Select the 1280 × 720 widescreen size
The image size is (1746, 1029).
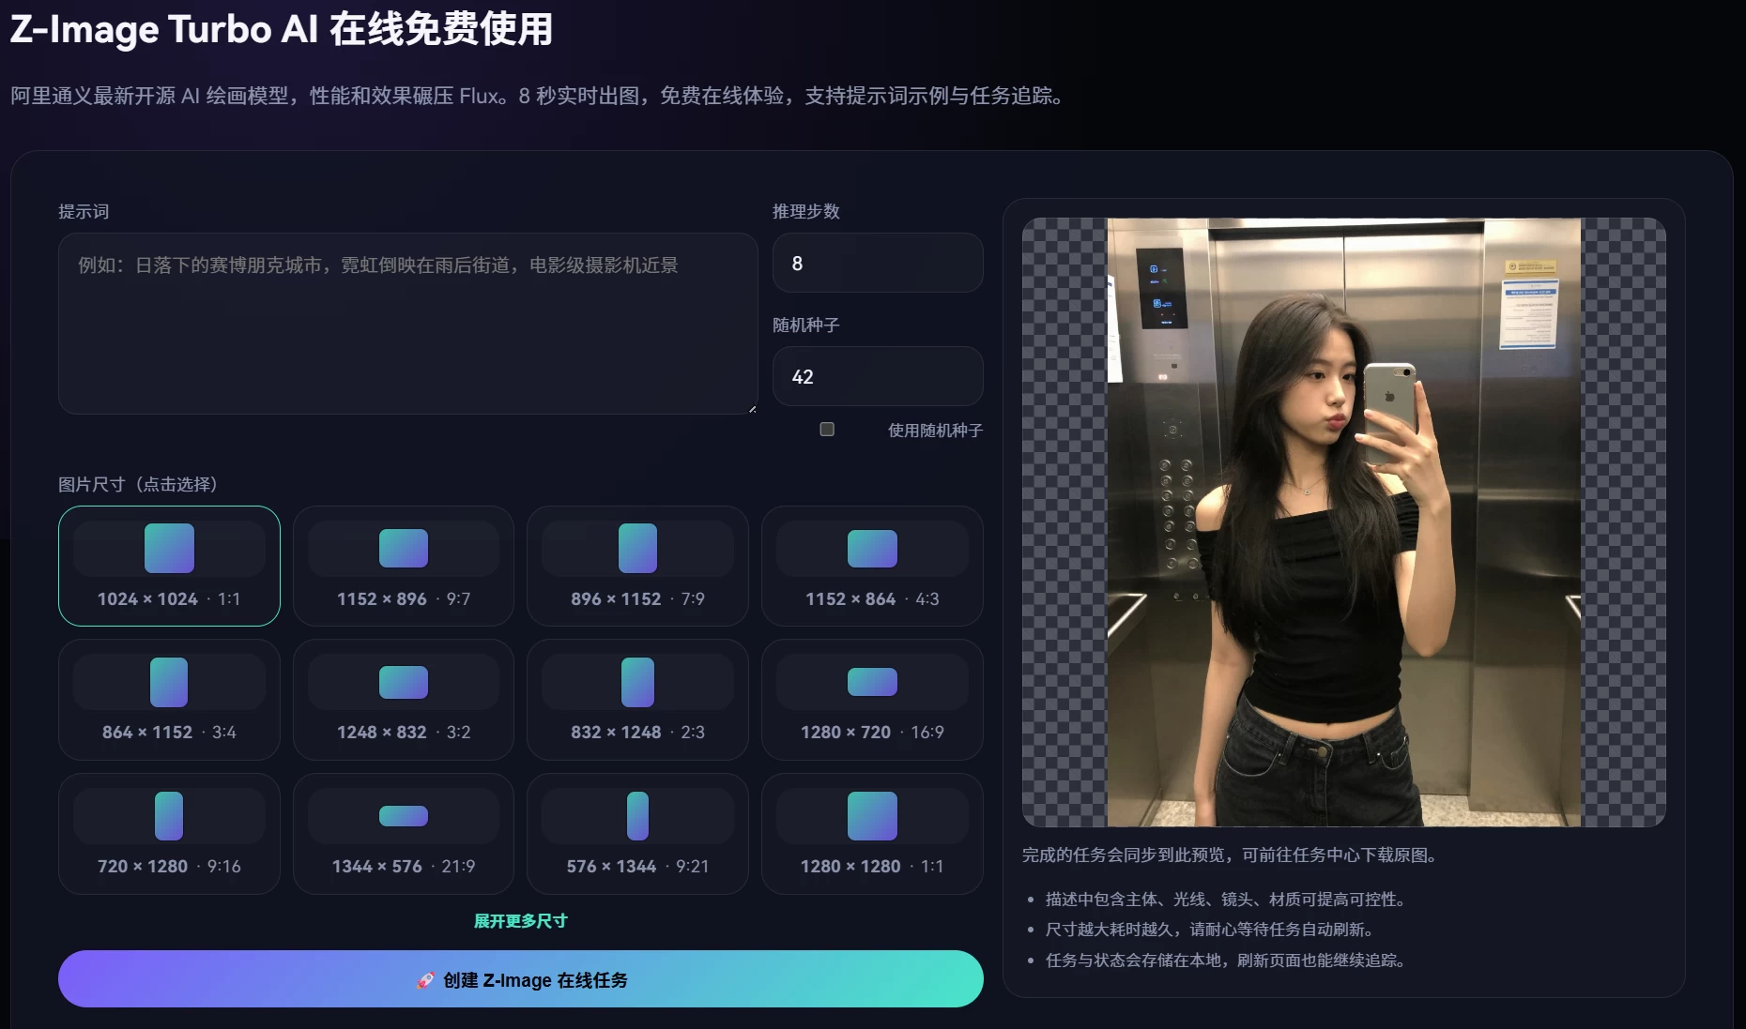coord(871,699)
